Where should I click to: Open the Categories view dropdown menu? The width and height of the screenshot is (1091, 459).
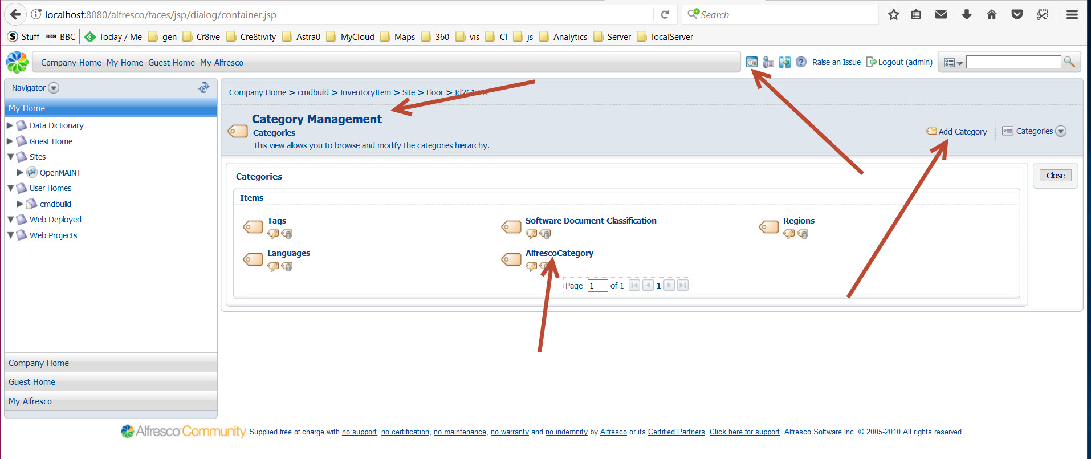(x=1060, y=131)
